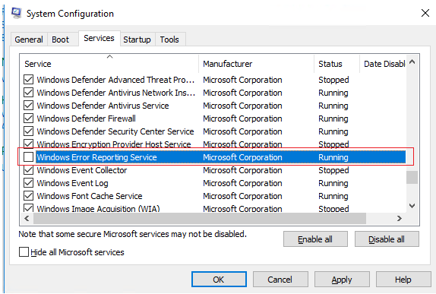This screenshot has height=294, width=436.
Task: Toggle Hide all Microsoft services checkbox
Action: [x=24, y=252]
